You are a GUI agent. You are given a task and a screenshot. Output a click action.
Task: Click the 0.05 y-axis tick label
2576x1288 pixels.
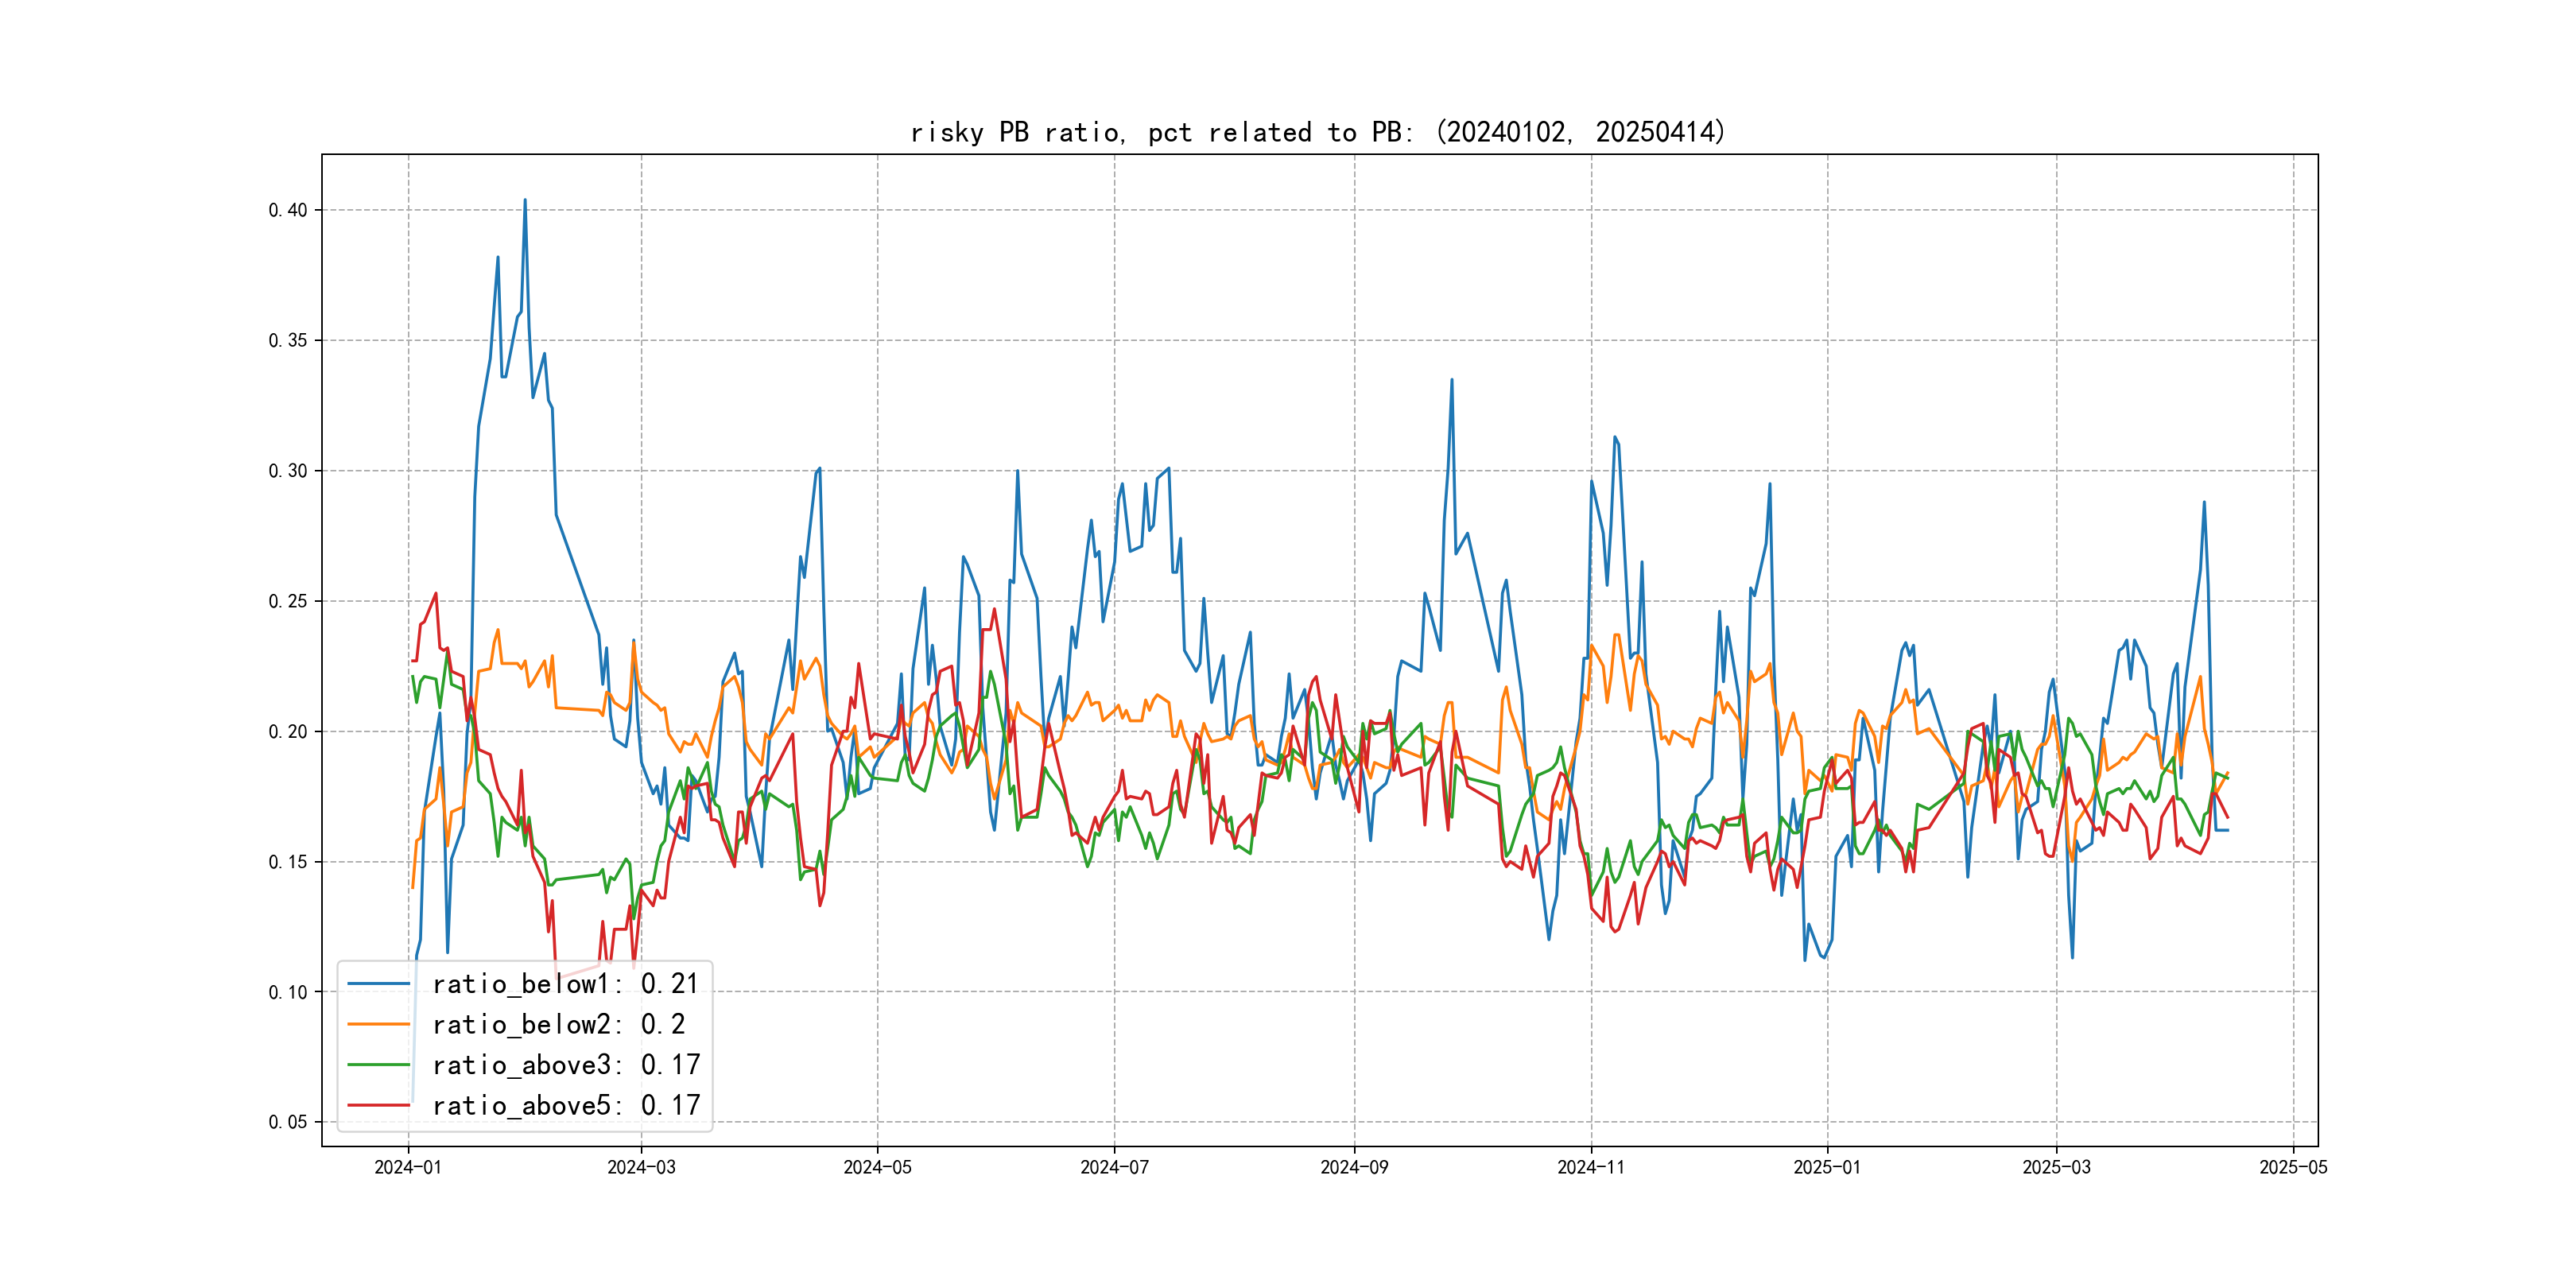(287, 1122)
